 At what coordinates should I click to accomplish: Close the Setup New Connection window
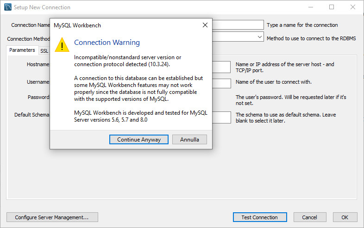[353, 7]
